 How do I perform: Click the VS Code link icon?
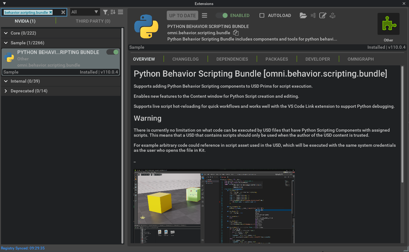click(313, 15)
